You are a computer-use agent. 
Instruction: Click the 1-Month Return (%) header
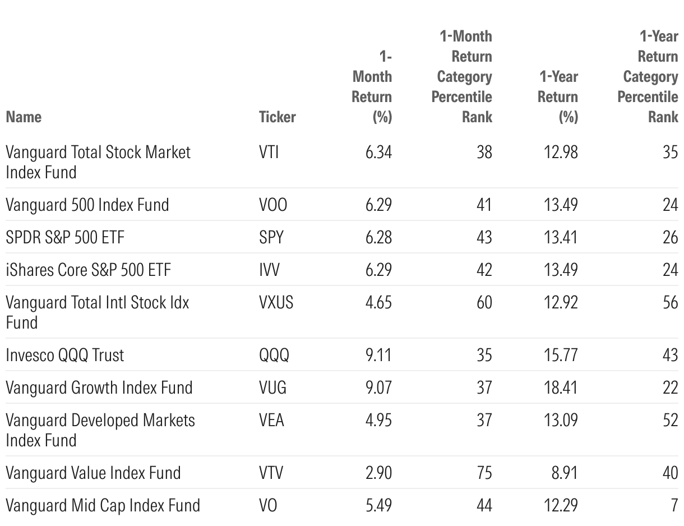pos(372,86)
